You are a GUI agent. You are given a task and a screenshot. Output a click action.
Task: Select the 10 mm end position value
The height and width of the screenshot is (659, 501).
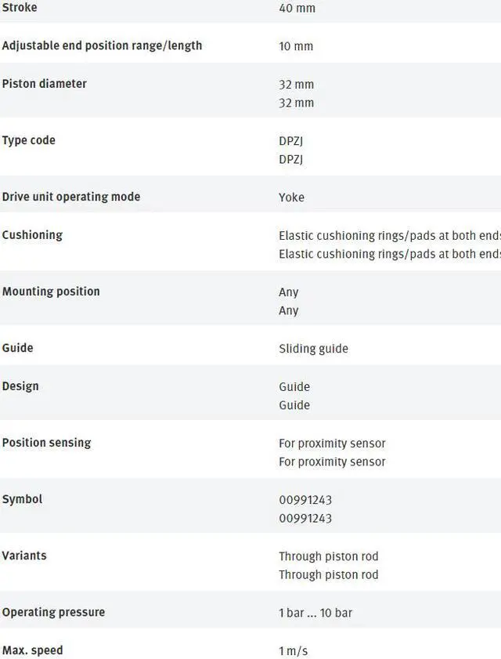click(x=296, y=46)
